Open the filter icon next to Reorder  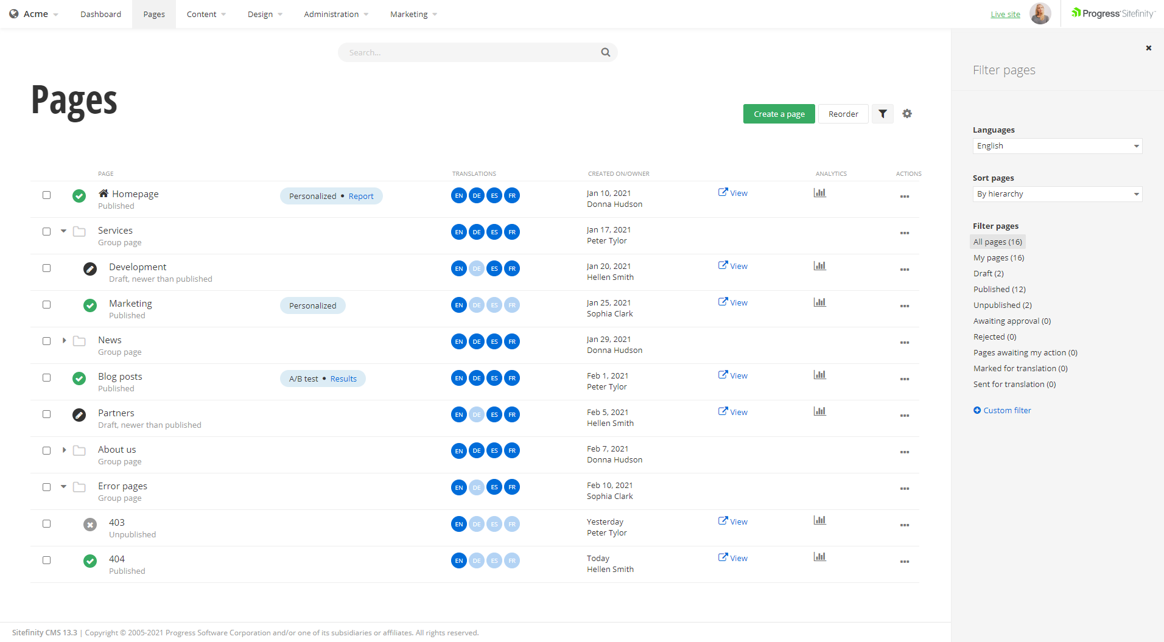[882, 113]
